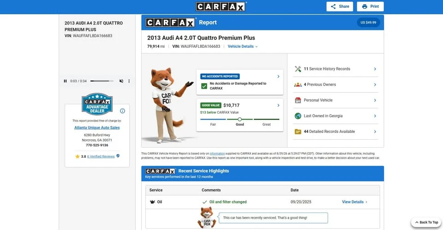Click the value gauge circle marker
This screenshot has height=230, width=443.
(x=239, y=119)
